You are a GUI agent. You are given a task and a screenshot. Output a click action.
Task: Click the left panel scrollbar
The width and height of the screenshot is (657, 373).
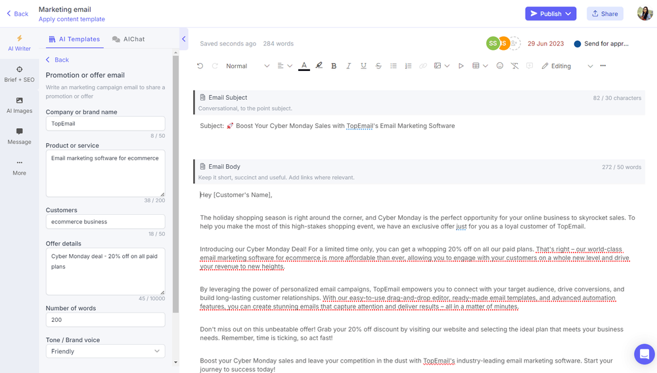point(175,184)
